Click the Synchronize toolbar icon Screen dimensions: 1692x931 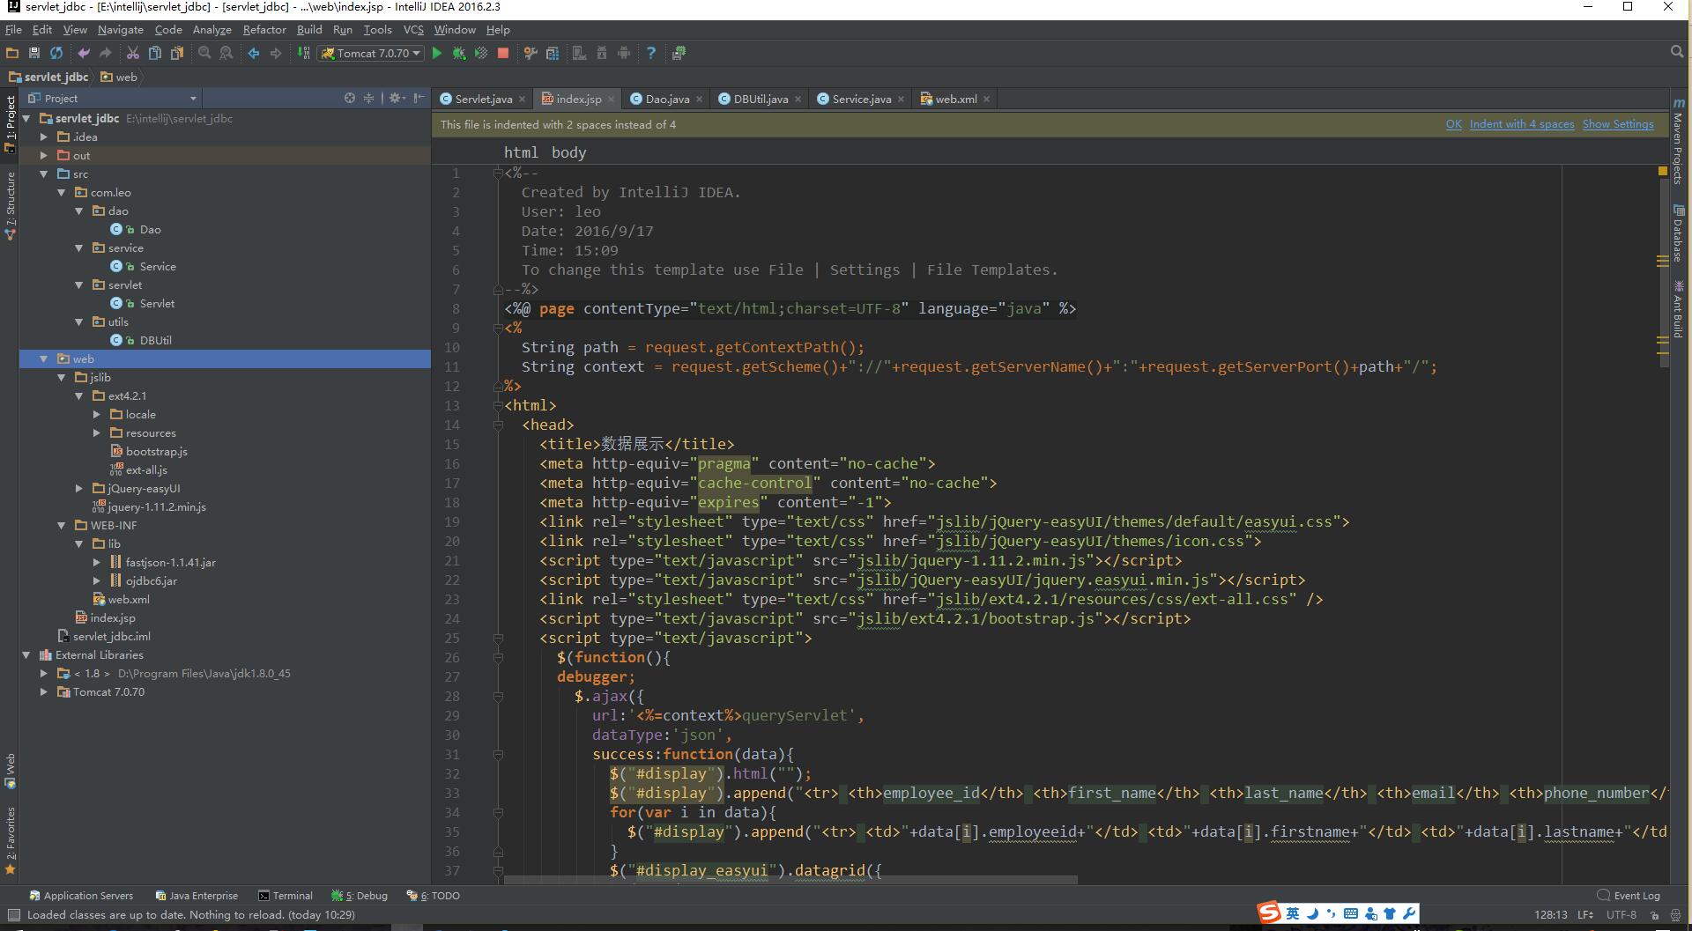(56, 53)
